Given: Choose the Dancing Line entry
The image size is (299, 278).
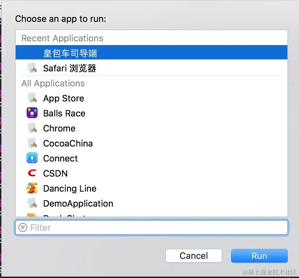Looking at the screenshot, I should pos(152,188).
